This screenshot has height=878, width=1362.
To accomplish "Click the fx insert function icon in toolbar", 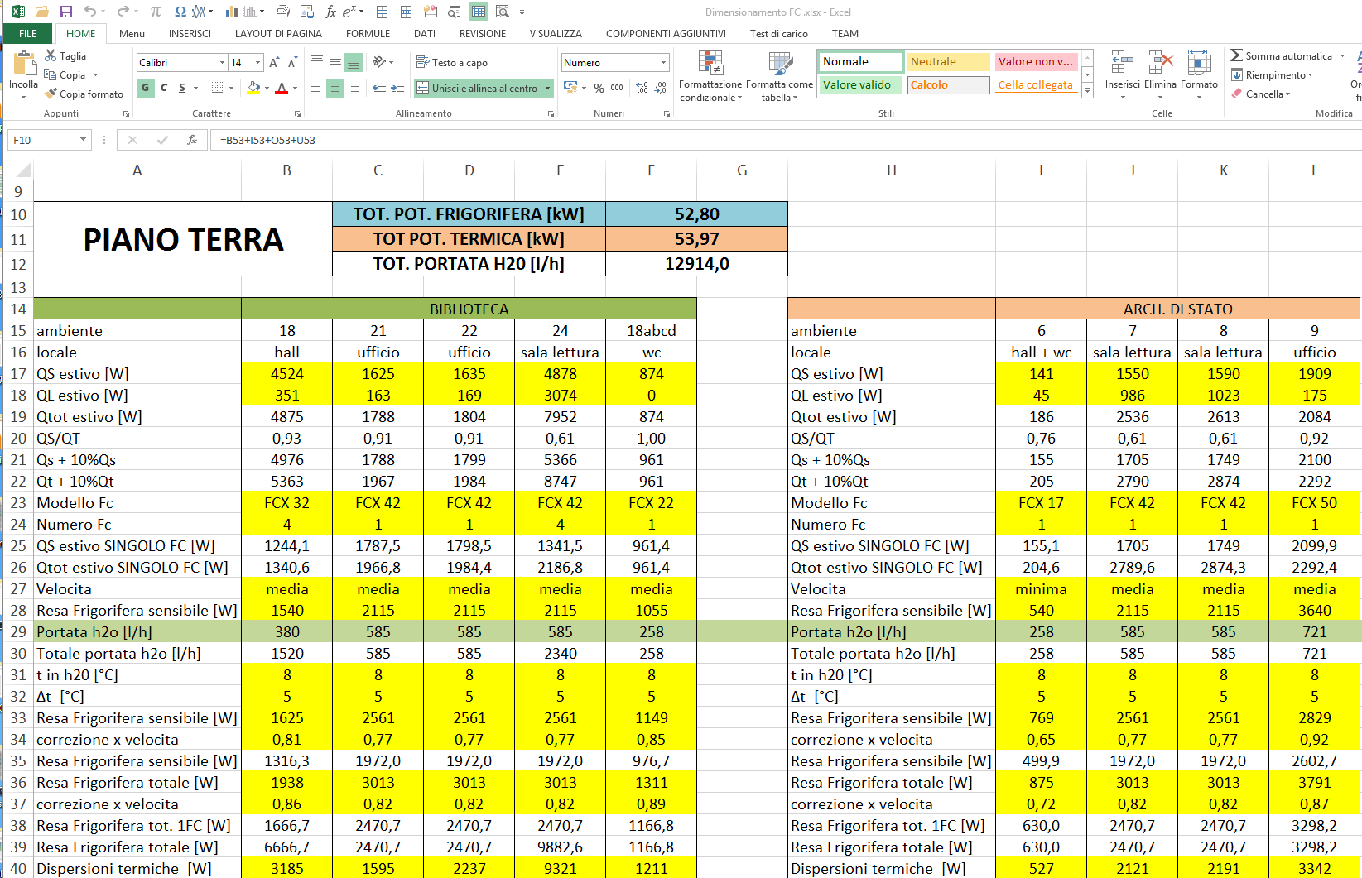I will coord(331,12).
